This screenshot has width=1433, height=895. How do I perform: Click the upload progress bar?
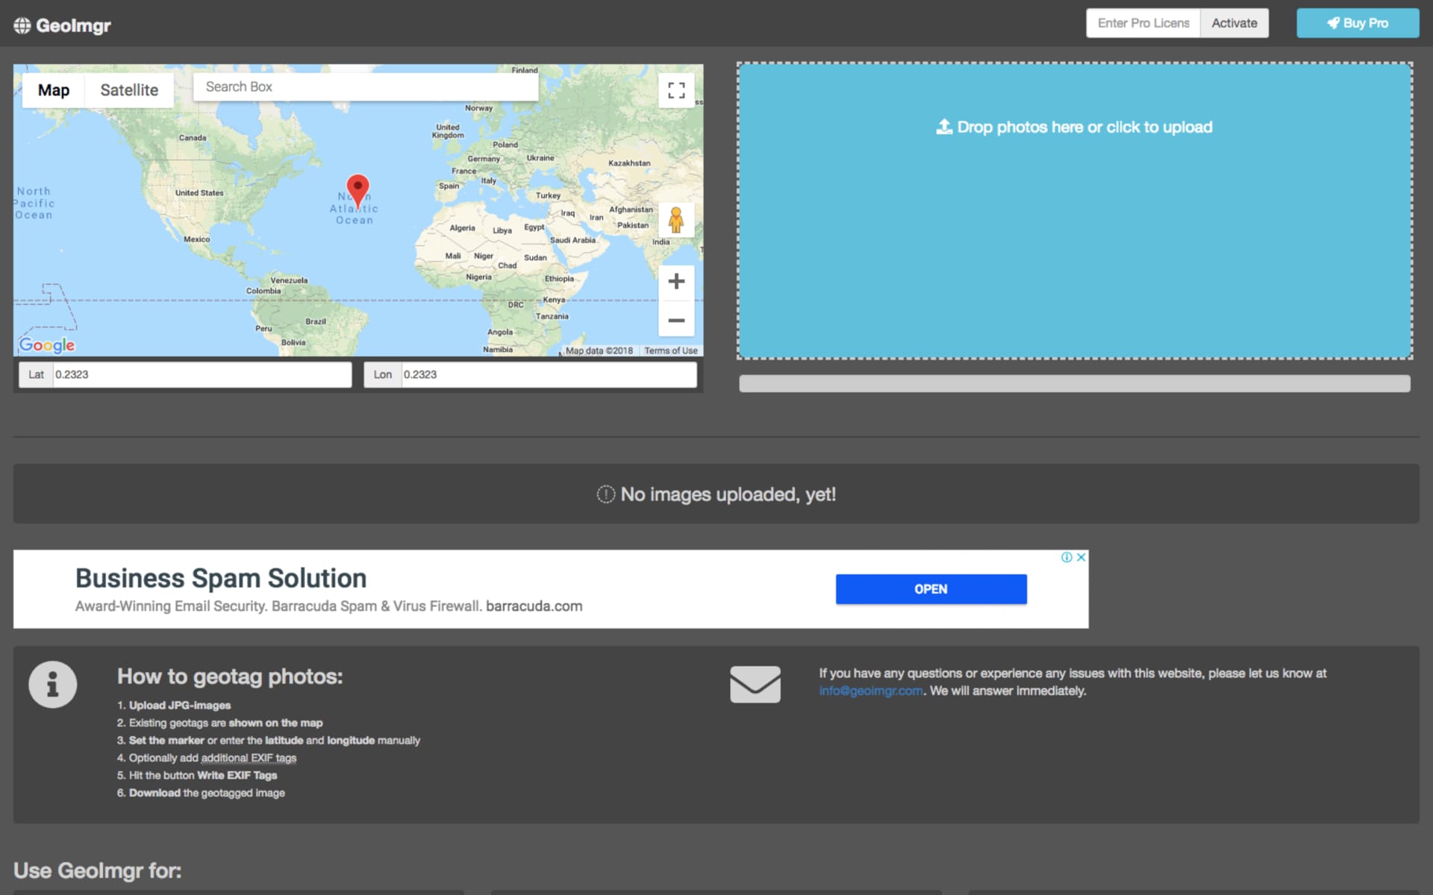(x=1075, y=383)
